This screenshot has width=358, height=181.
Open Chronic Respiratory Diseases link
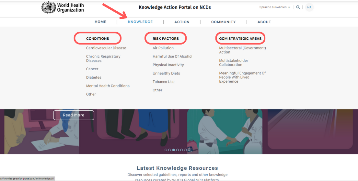click(x=103, y=58)
